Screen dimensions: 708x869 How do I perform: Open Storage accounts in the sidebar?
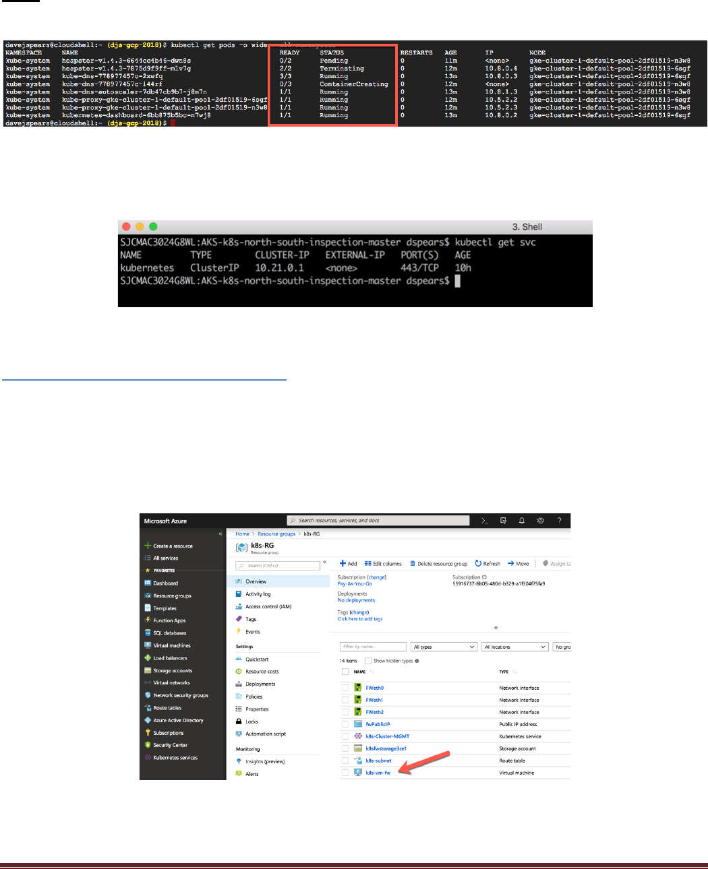pos(173,671)
